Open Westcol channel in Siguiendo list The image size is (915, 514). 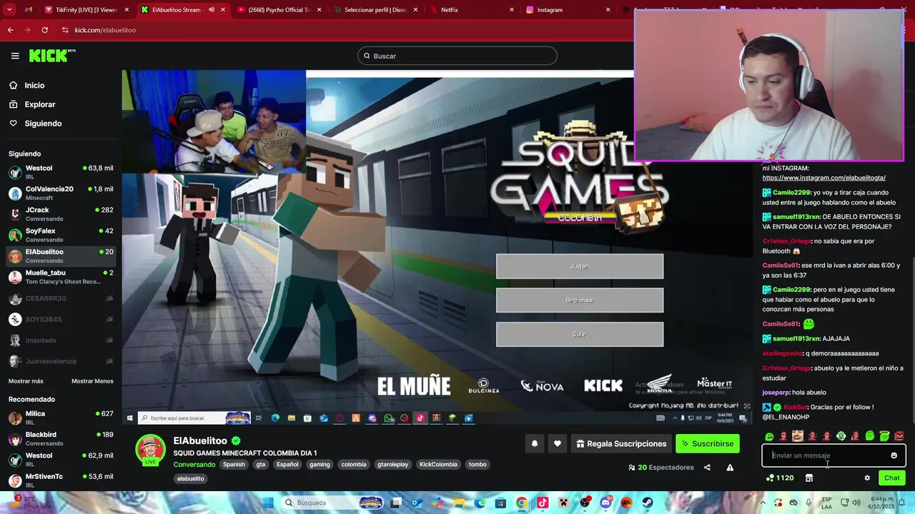[61, 172]
